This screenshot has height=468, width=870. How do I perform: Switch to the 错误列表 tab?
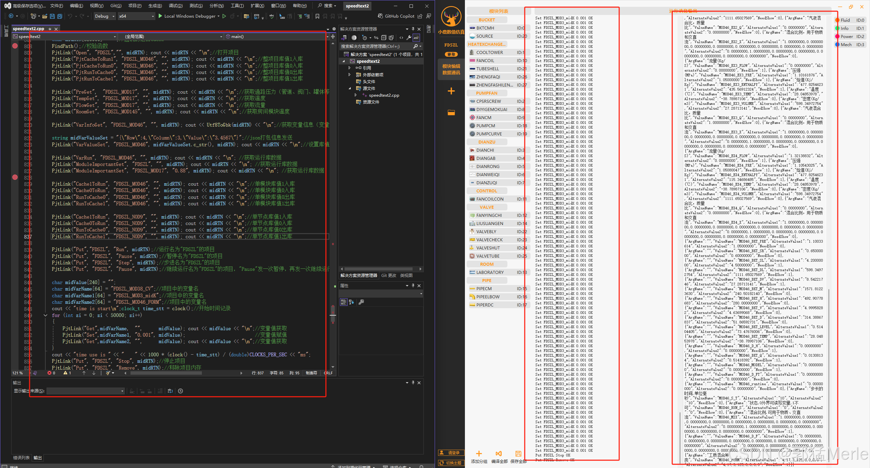(x=21, y=458)
